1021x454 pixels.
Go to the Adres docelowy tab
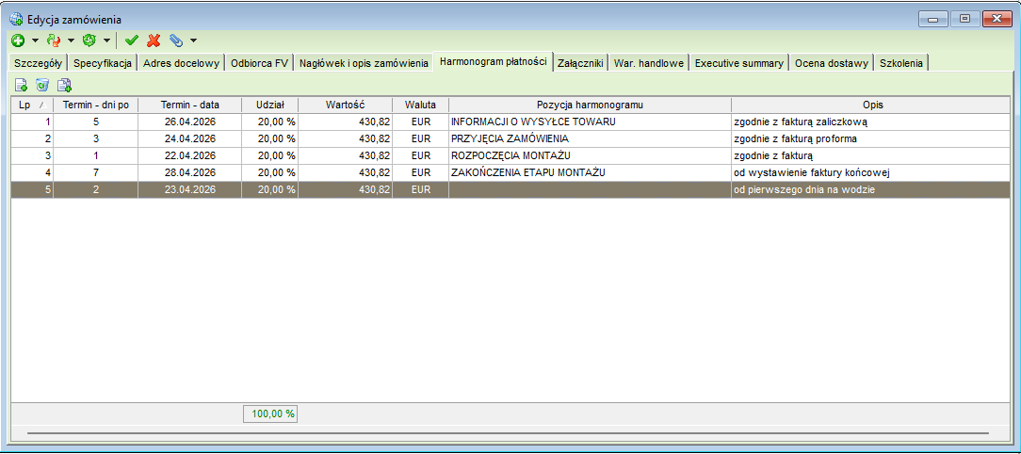tap(182, 63)
